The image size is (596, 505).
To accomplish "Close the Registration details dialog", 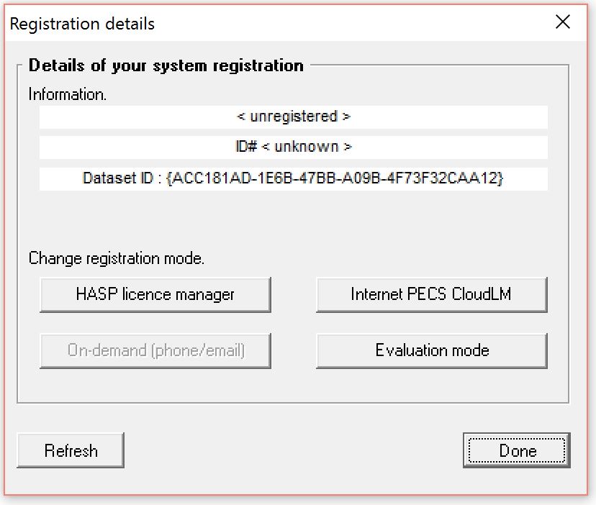I will [x=563, y=22].
